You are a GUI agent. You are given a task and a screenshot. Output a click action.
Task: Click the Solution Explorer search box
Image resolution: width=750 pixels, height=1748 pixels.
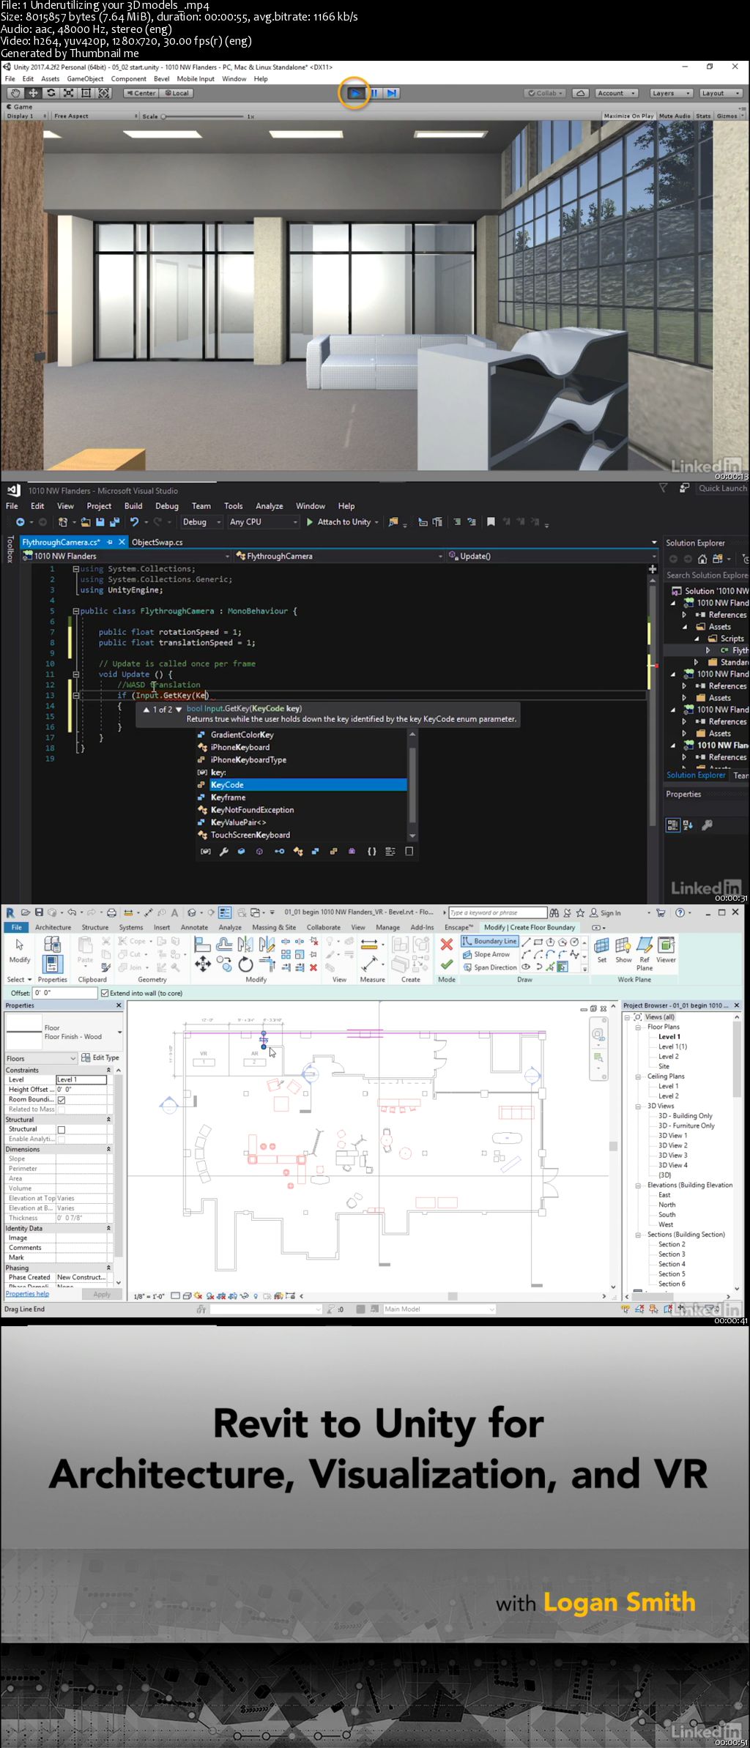[706, 575]
